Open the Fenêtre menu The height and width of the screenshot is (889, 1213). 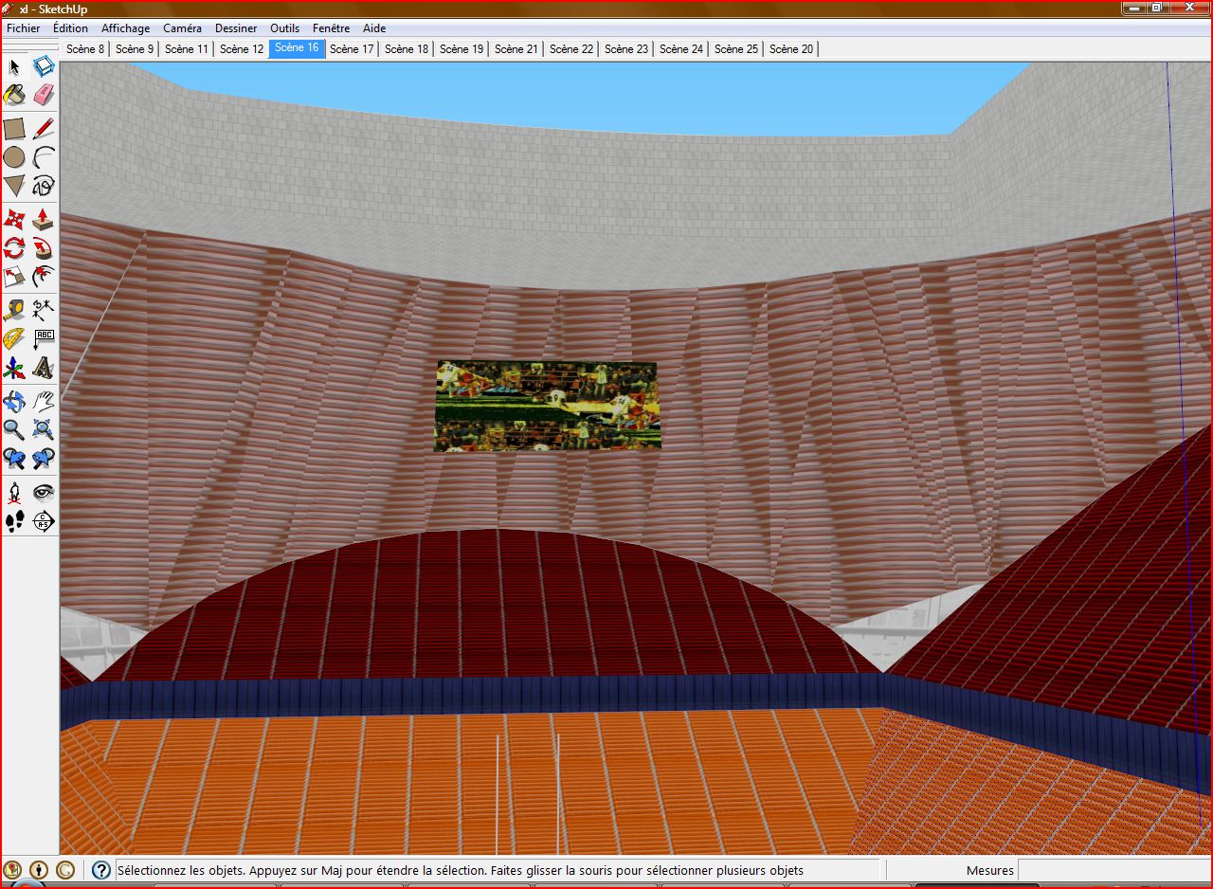pyautogui.click(x=331, y=28)
